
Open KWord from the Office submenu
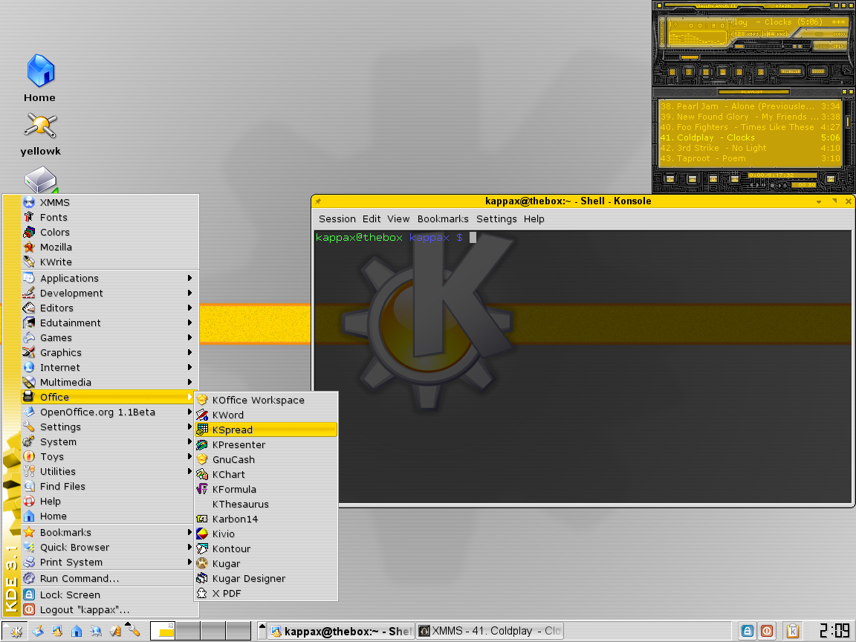pyautogui.click(x=266, y=415)
